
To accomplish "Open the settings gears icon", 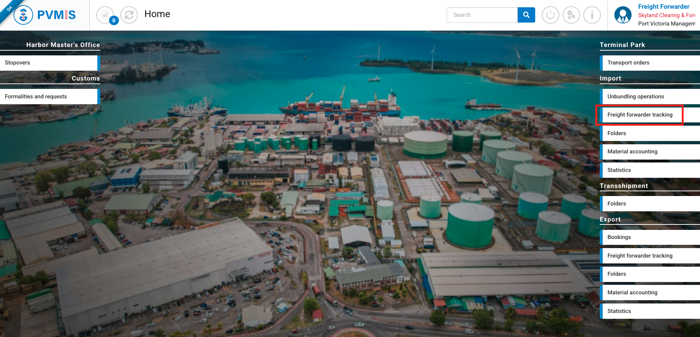I will [571, 15].
